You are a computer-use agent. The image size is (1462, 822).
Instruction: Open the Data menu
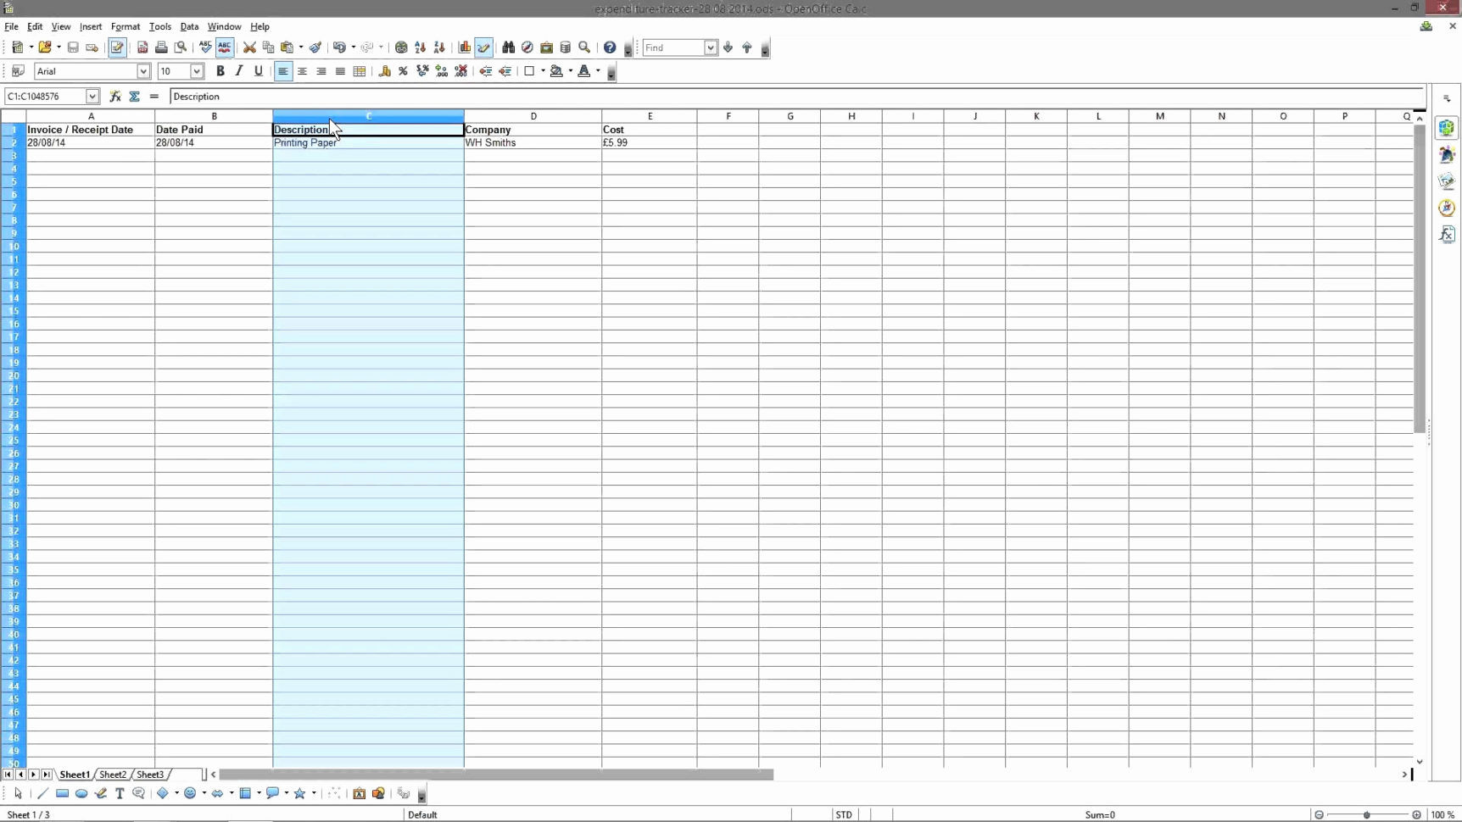[190, 26]
